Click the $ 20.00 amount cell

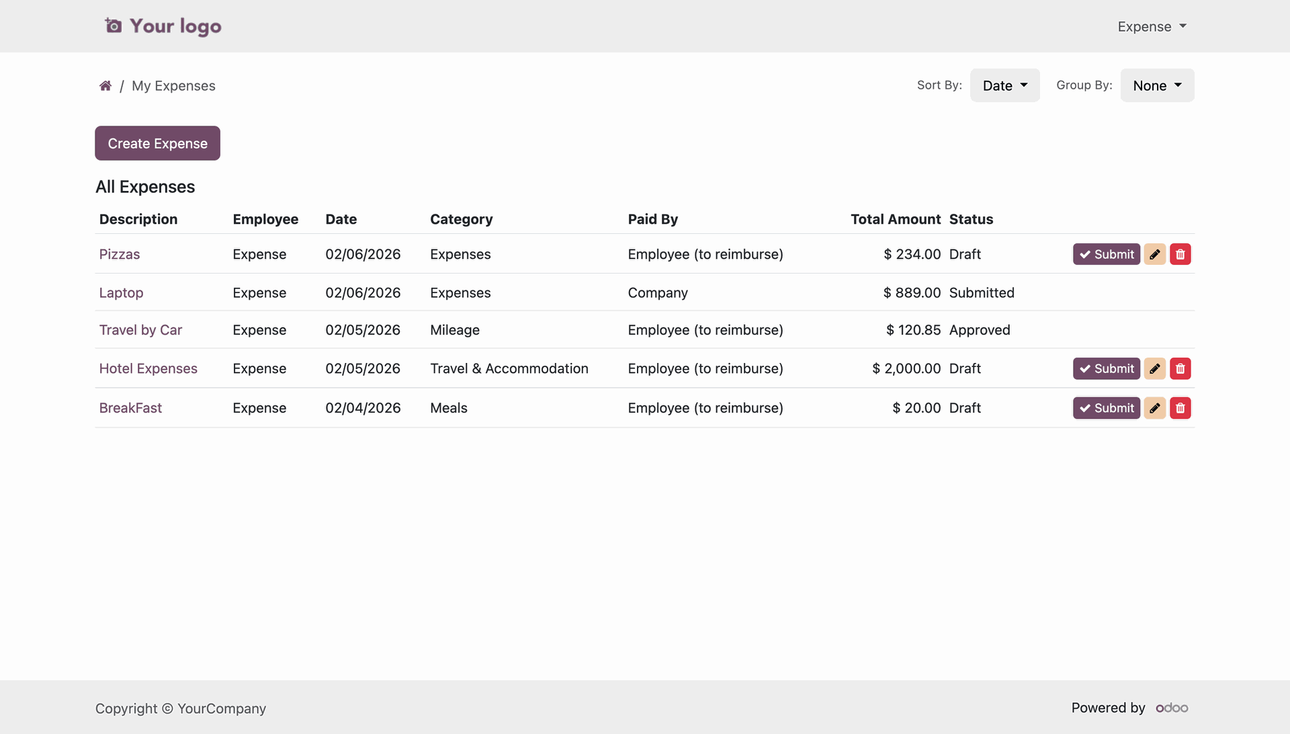pyautogui.click(x=916, y=408)
